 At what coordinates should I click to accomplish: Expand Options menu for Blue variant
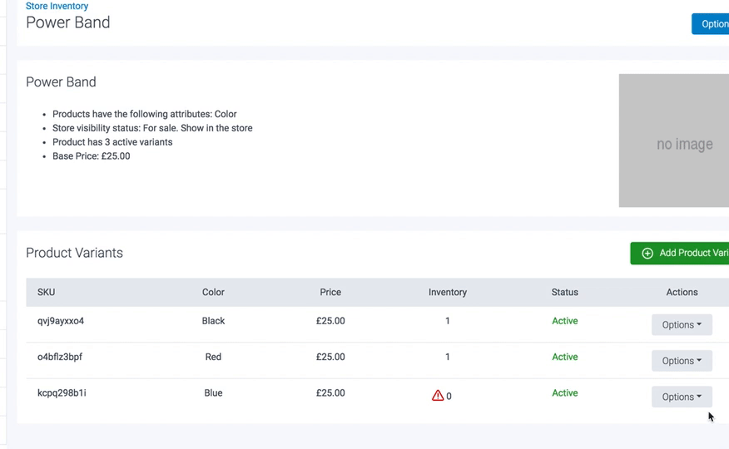click(x=682, y=397)
